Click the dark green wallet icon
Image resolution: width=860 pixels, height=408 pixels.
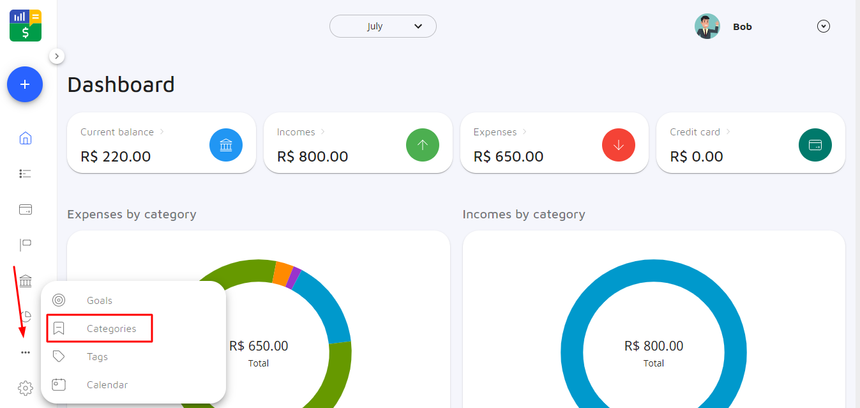pyautogui.click(x=815, y=145)
